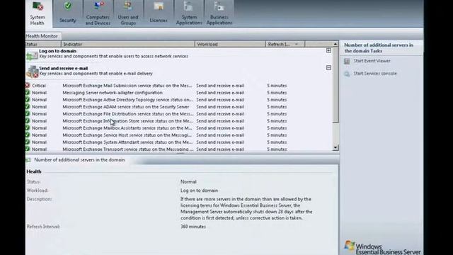The height and width of the screenshot is (255, 453).
Task: Select Exchange Information Store service row
Action: pos(179,121)
